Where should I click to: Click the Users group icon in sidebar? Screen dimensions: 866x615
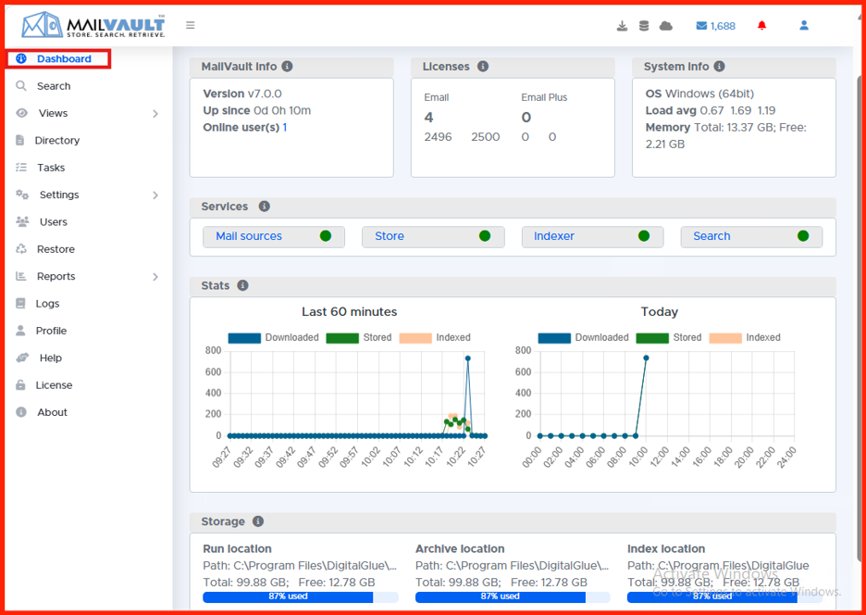click(22, 221)
